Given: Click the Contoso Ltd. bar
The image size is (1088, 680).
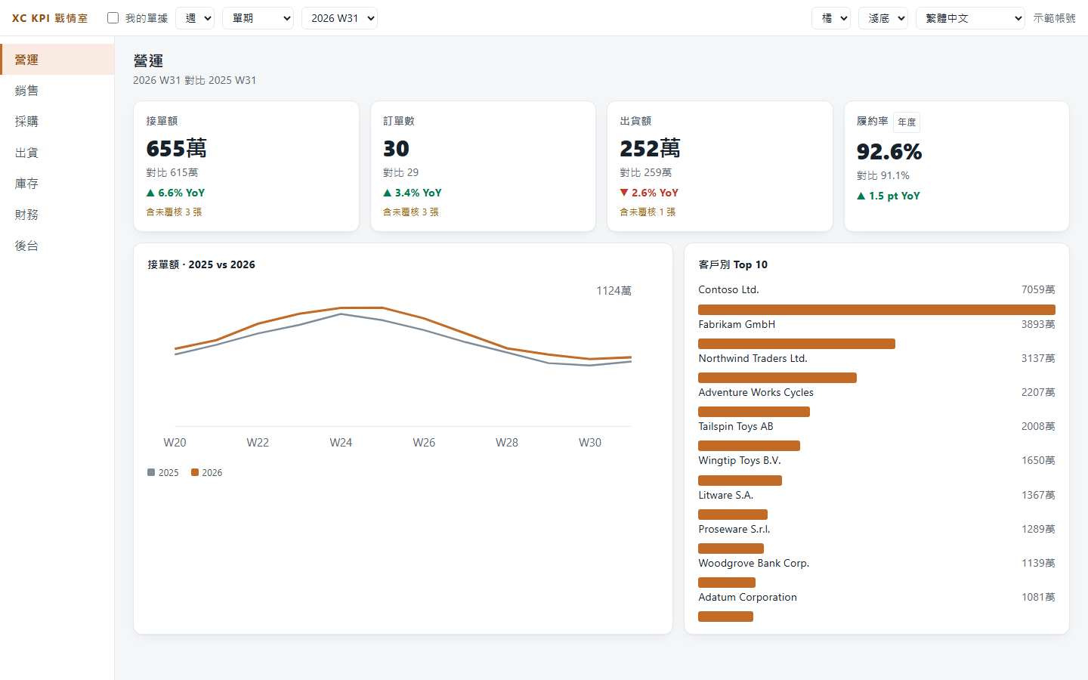Looking at the screenshot, I should [876, 310].
